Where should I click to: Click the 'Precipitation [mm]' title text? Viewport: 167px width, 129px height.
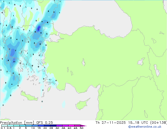[17, 123]
